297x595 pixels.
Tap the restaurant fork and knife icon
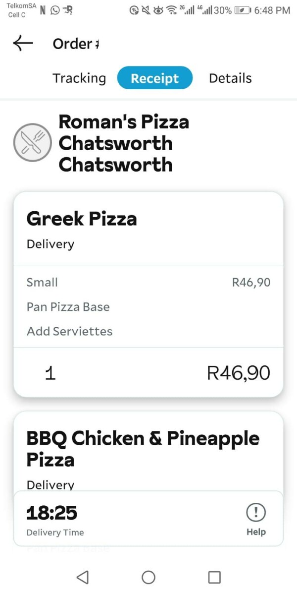[32, 142]
